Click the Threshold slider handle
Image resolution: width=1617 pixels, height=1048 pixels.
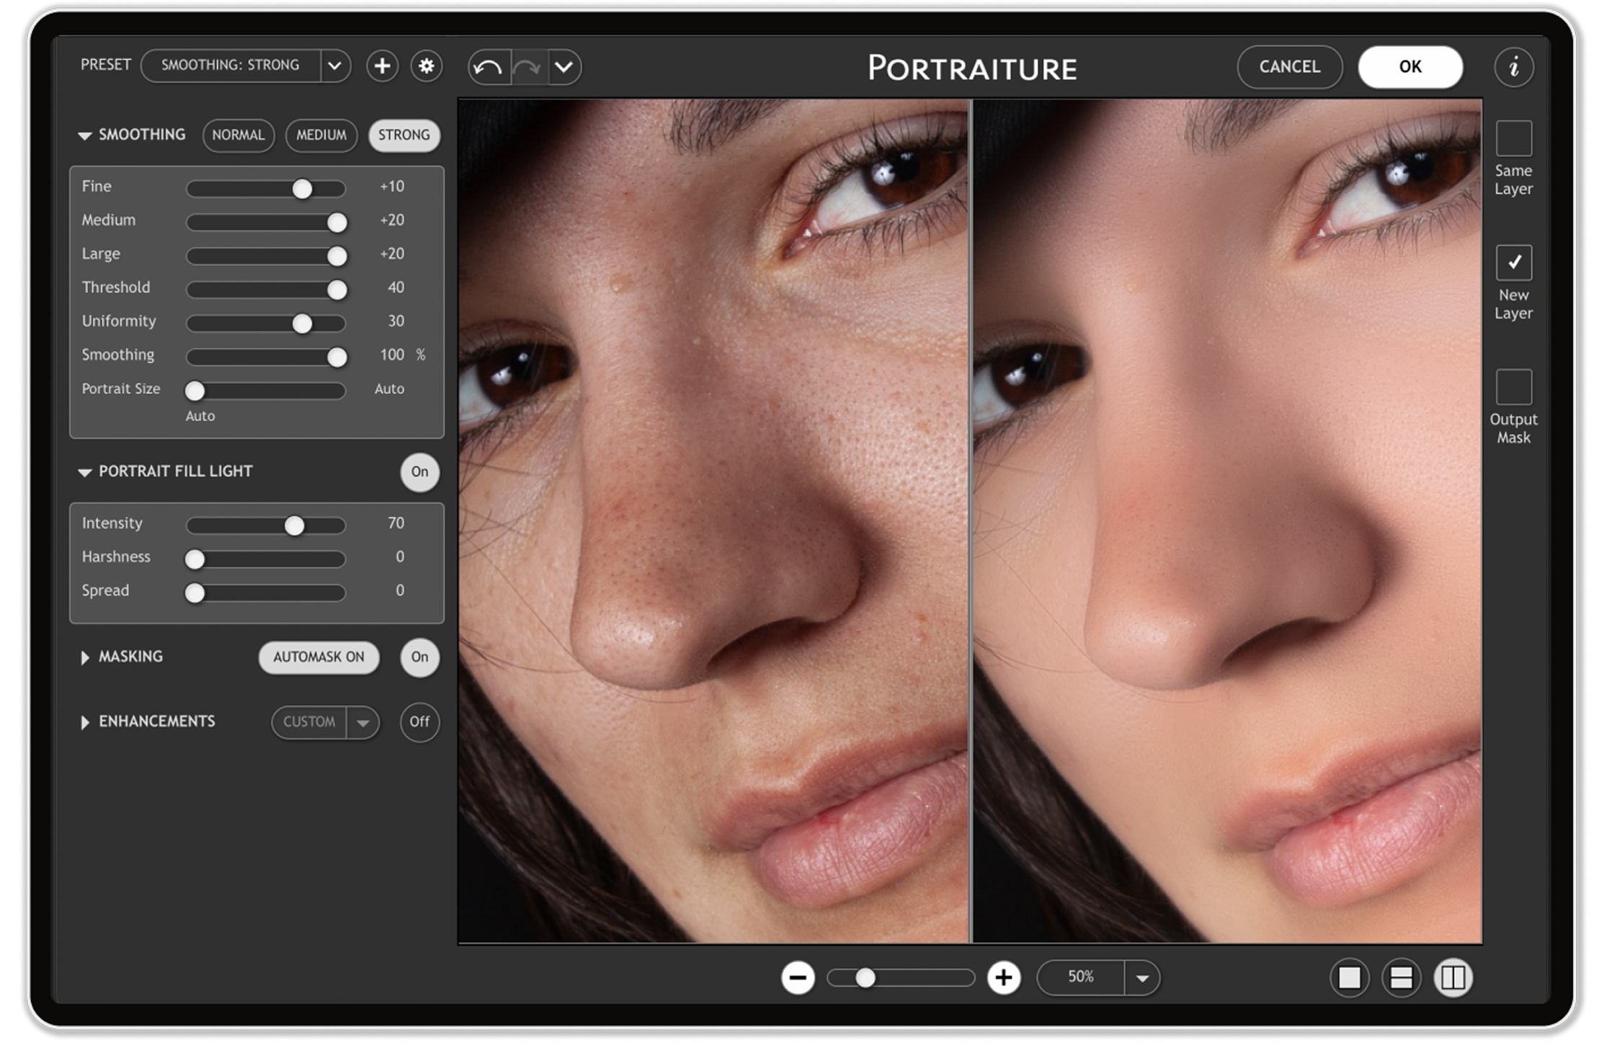tap(337, 290)
